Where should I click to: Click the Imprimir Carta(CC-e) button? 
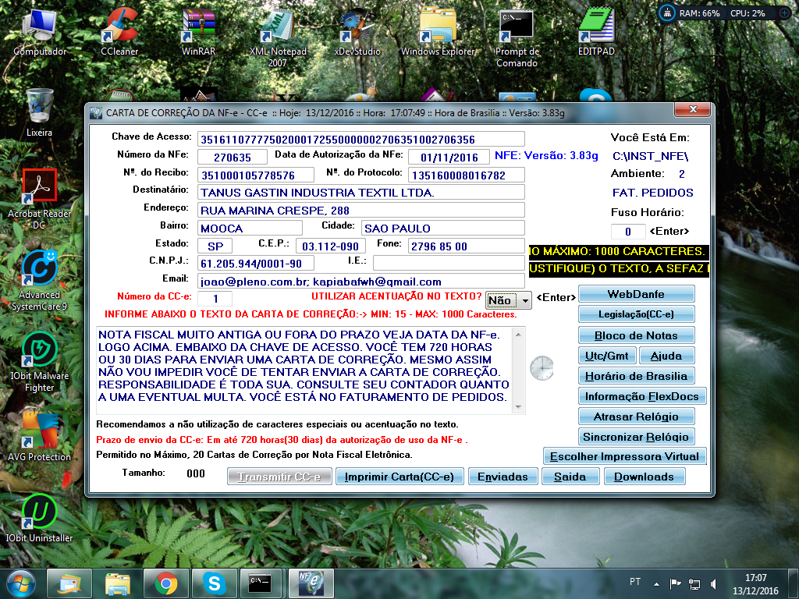[x=399, y=477]
